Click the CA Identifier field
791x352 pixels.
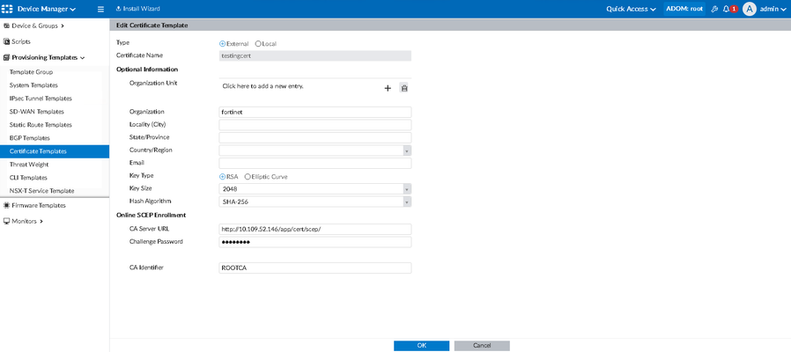(315, 268)
